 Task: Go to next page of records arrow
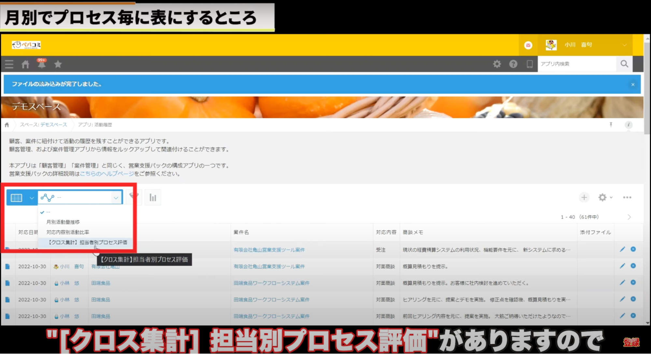tap(629, 217)
